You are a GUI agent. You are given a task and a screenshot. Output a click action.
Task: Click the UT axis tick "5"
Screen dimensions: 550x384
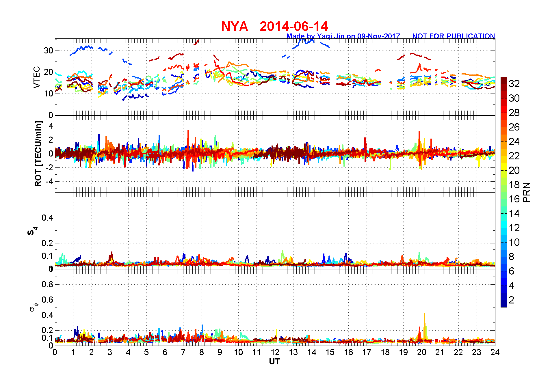click(x=146, y=352)
